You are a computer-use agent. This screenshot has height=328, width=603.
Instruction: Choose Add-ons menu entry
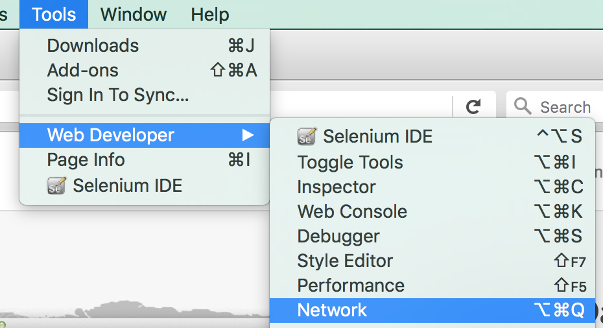pyautogui.click(x=144, y=71)
